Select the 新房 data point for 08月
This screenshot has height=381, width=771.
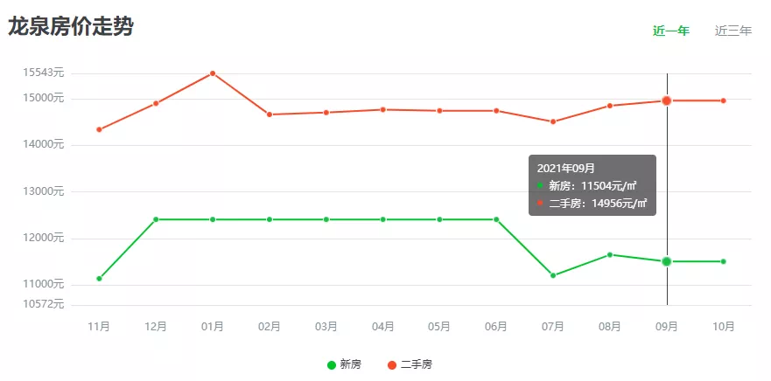610,254
